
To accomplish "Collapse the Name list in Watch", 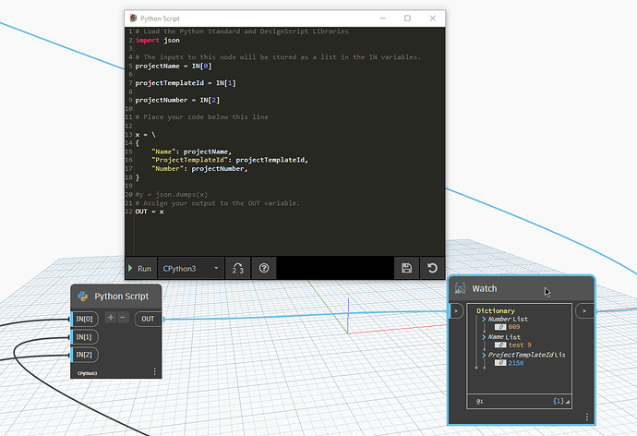I will coord(485,337).
